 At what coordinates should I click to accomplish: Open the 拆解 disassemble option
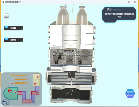[x=14, y=28]
